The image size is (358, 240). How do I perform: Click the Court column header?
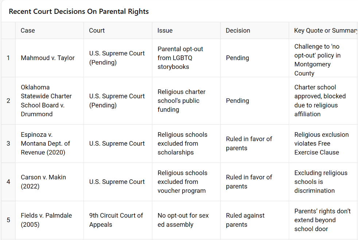[x=97, y=31]
